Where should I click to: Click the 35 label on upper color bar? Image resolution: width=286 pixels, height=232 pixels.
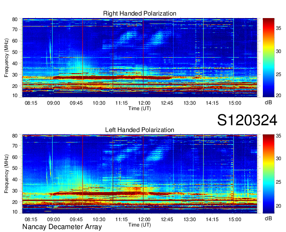tap(278, 28)
